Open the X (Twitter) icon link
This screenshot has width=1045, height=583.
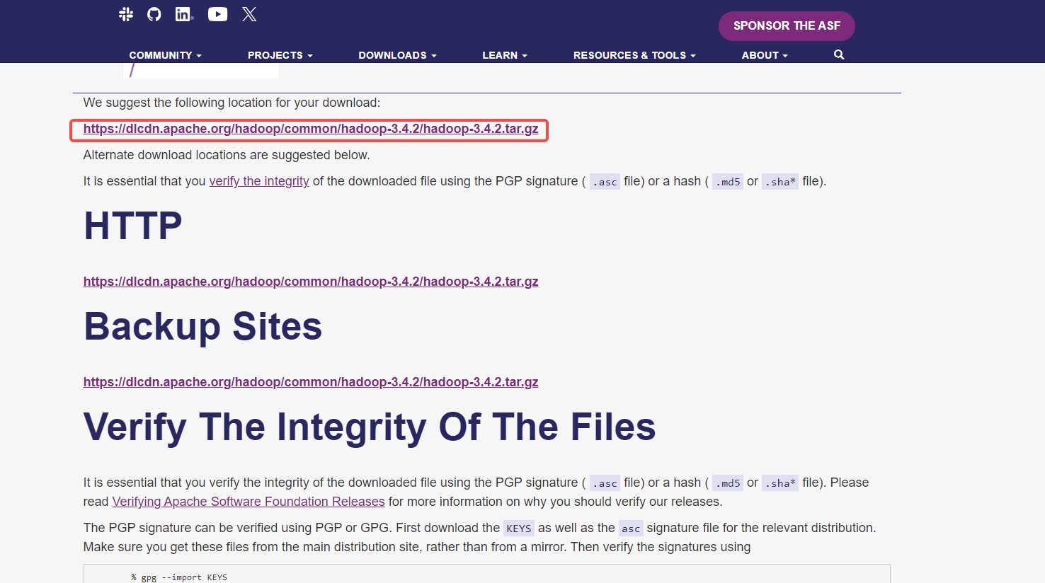click(x=249, y=14)
